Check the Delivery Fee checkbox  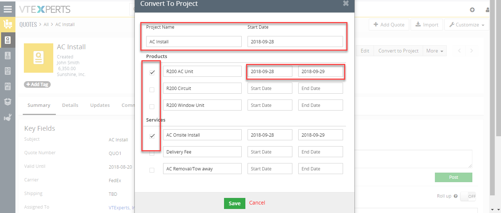(x=152, y=153)
